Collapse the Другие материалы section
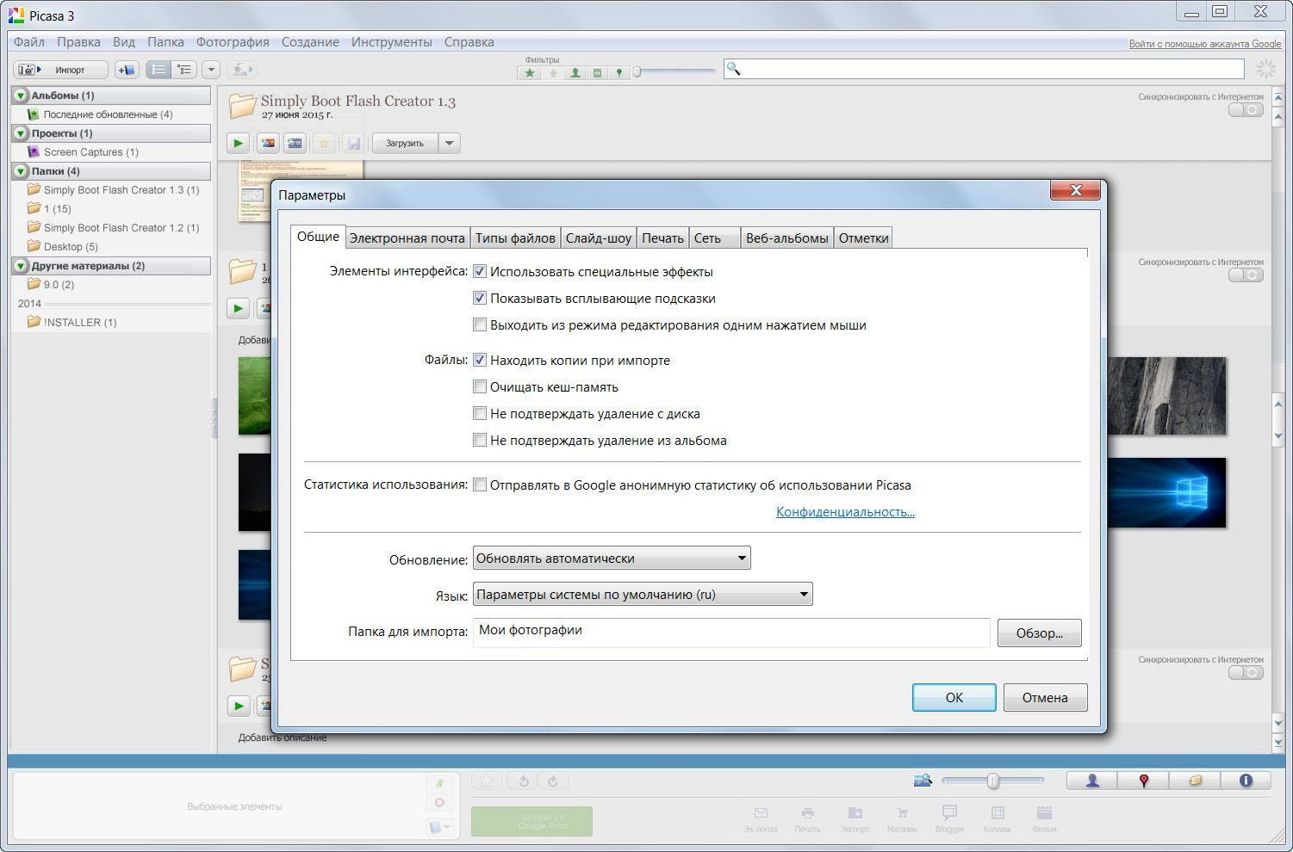 click(22, 266)
